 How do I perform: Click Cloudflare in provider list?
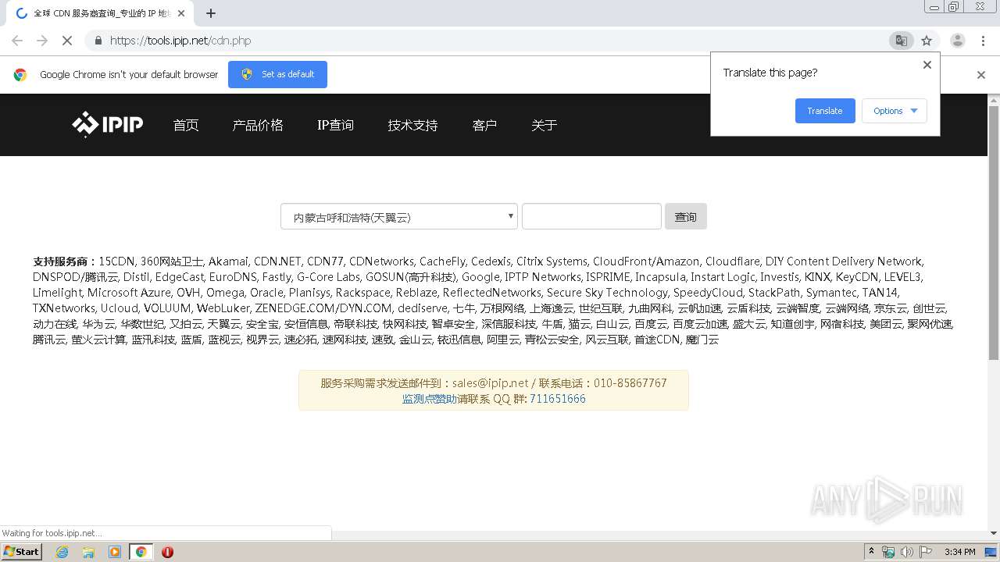(732, 261)
